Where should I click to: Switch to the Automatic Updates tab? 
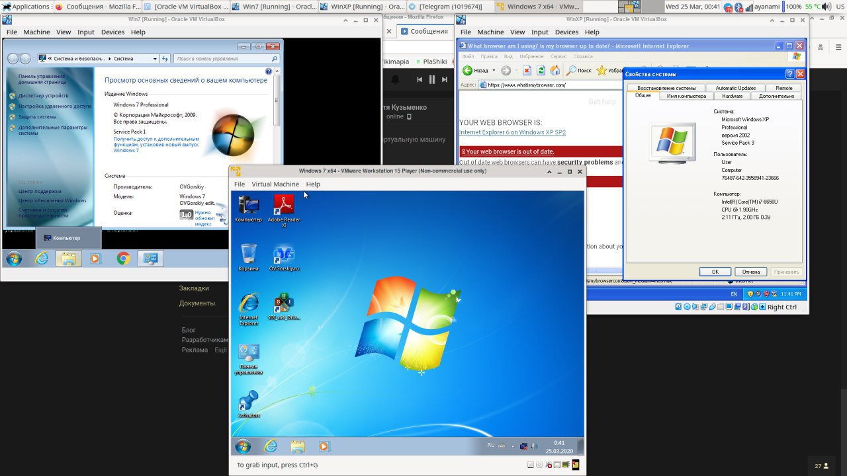(735, 88)
